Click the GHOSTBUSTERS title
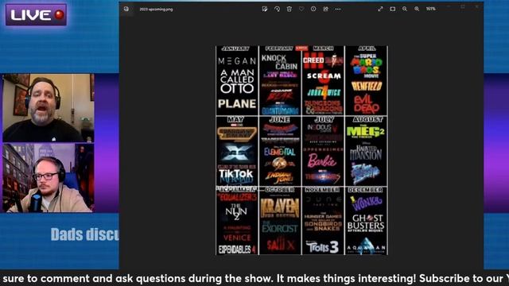 366,223
